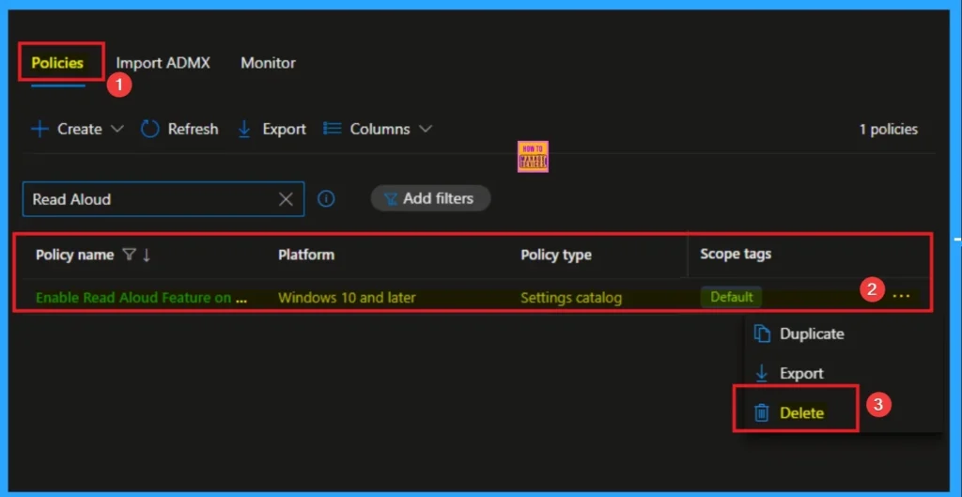Viewport: 962px width, 497px height.
Task: Click the Policy type column header
Action: tap(556, 255)
